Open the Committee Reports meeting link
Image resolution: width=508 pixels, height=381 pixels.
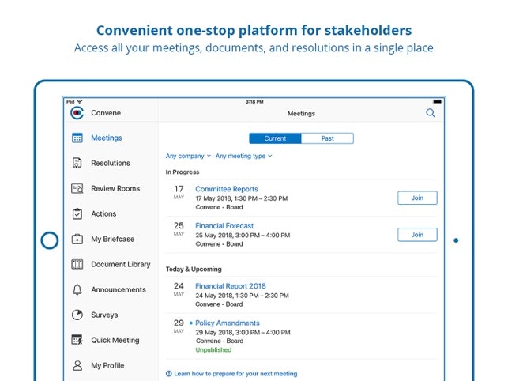coord(227,189)
